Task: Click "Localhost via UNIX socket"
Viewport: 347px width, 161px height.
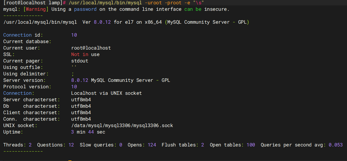Action: tap(106, 93)
